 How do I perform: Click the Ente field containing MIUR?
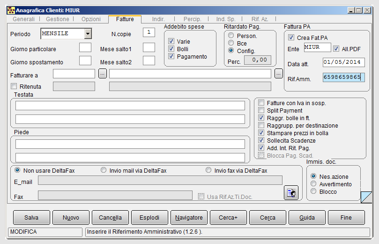[317, 47]
